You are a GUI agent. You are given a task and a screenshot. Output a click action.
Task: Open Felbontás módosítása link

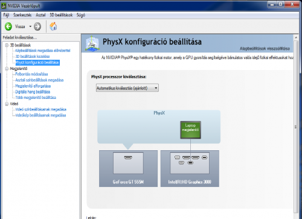pos(31,74)
